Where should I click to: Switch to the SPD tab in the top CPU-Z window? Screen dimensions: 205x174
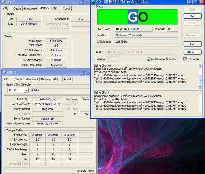[x=55, y=9]
